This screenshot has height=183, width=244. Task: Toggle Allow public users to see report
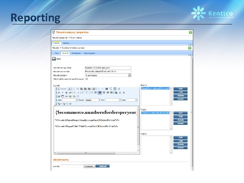(x=87, y=79)
